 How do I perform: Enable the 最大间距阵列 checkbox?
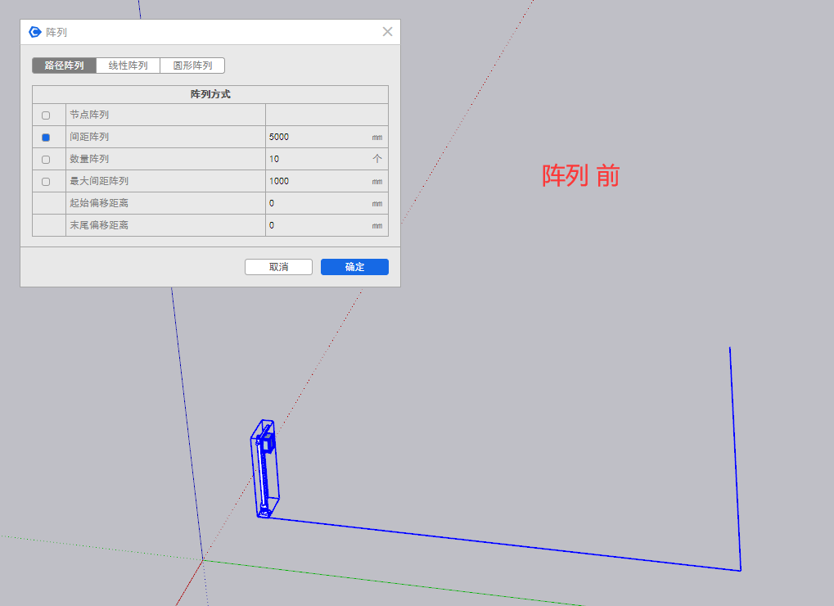click(x=46, y=182)
